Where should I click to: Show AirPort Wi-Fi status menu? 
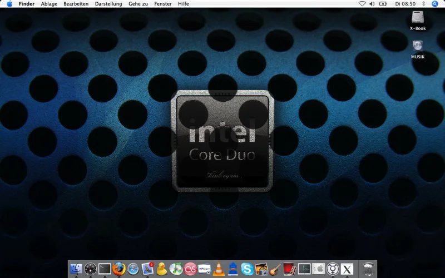point(362,4)
